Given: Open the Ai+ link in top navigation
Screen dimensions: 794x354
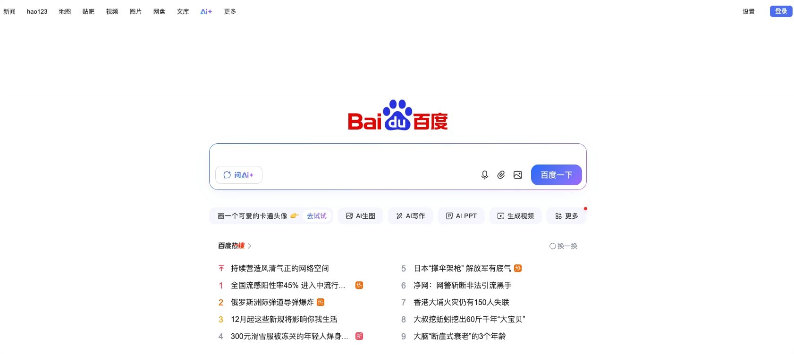Looking at the screenshot, I should pos(206,11).
